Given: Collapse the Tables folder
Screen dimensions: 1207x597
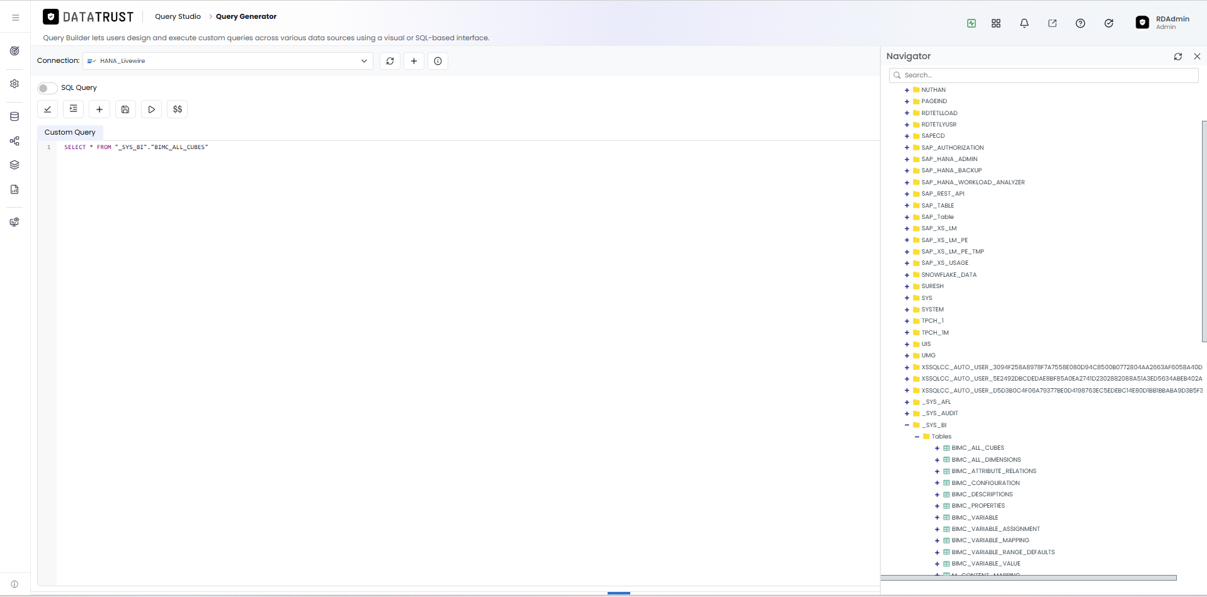Looking at the screenshot, I should tap(917, 437).
